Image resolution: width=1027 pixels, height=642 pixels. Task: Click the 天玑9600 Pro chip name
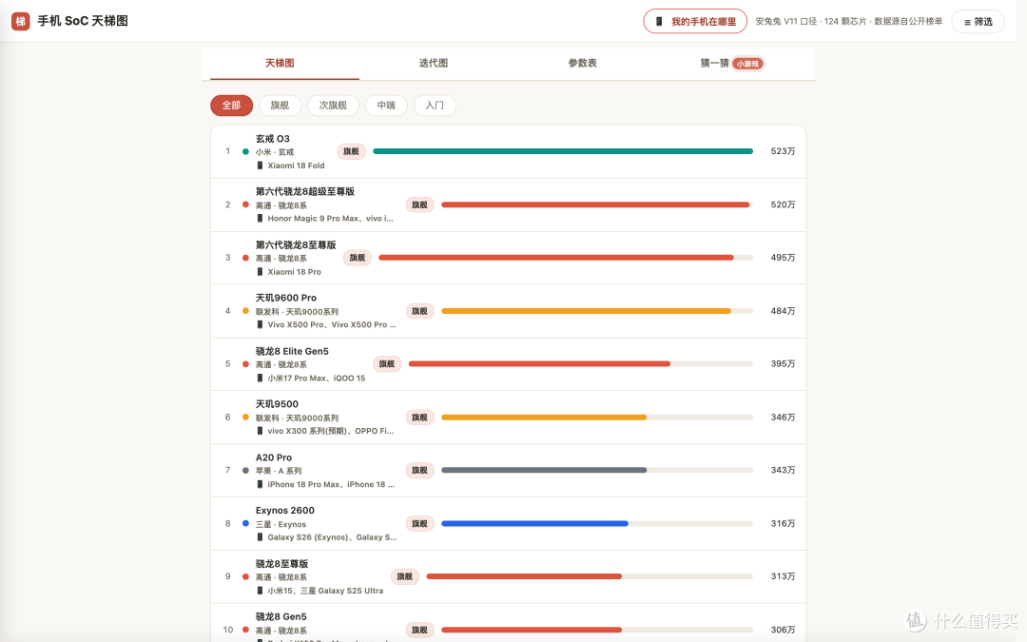click(x=286, y=298)
